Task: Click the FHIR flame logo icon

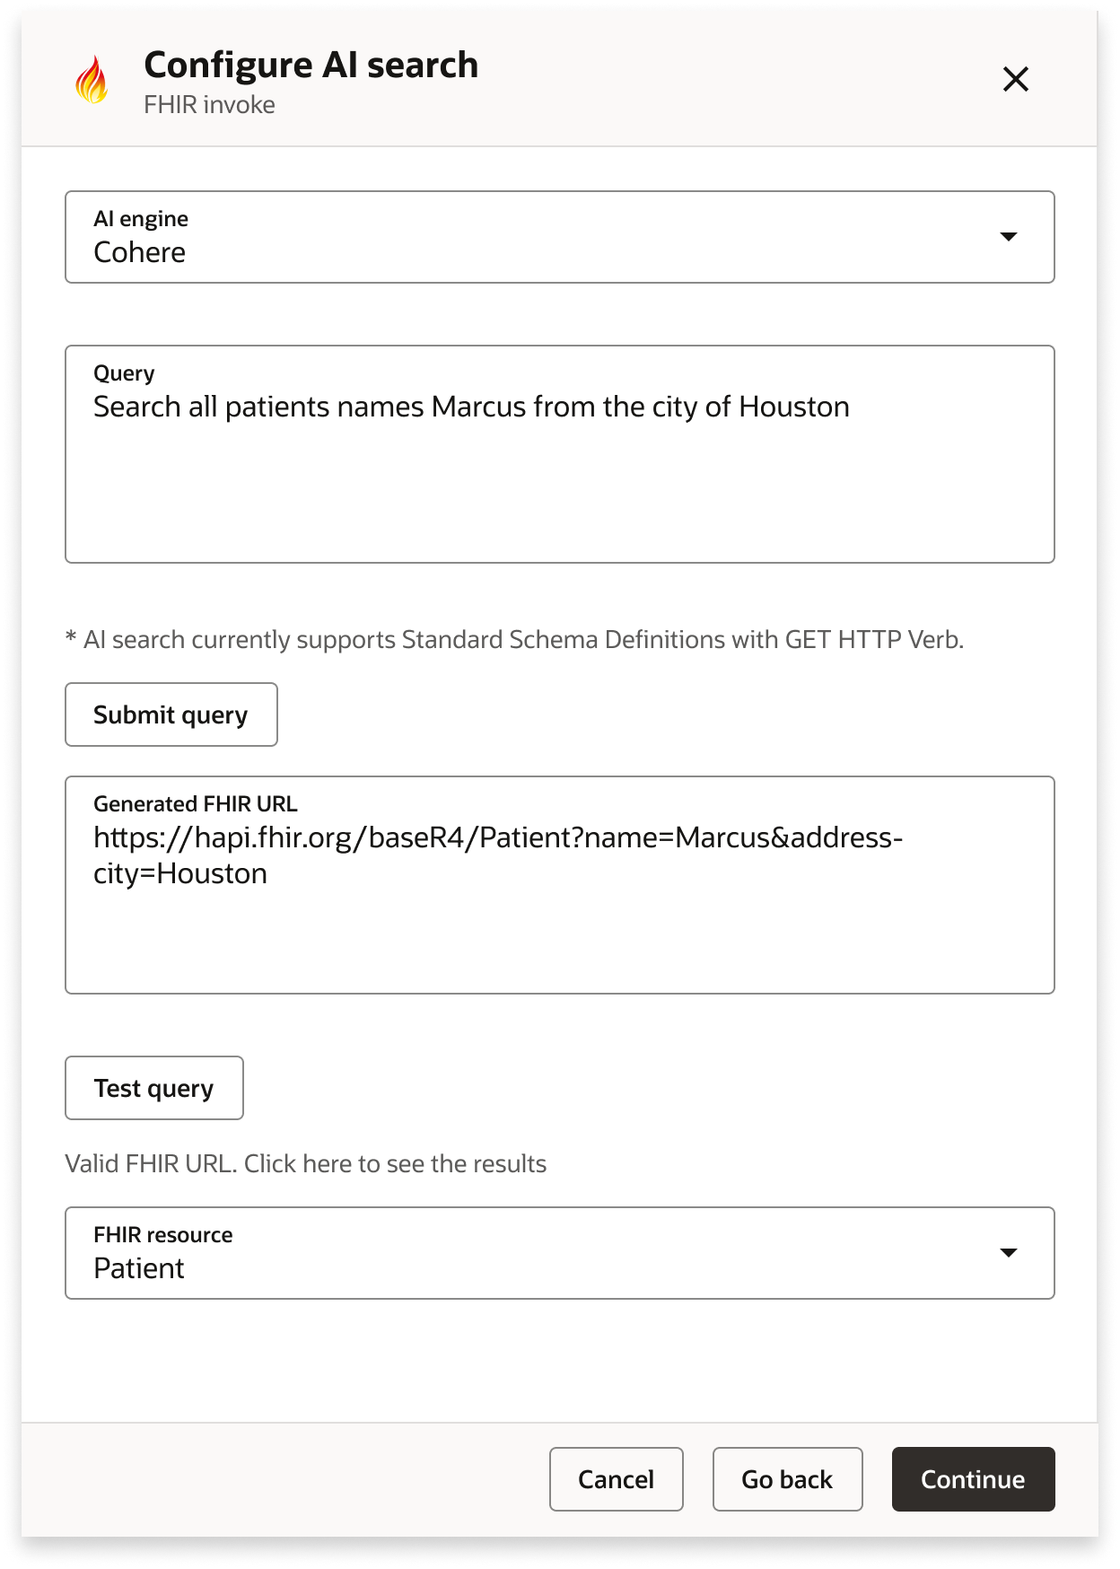Action: click(x=92, y=81)
